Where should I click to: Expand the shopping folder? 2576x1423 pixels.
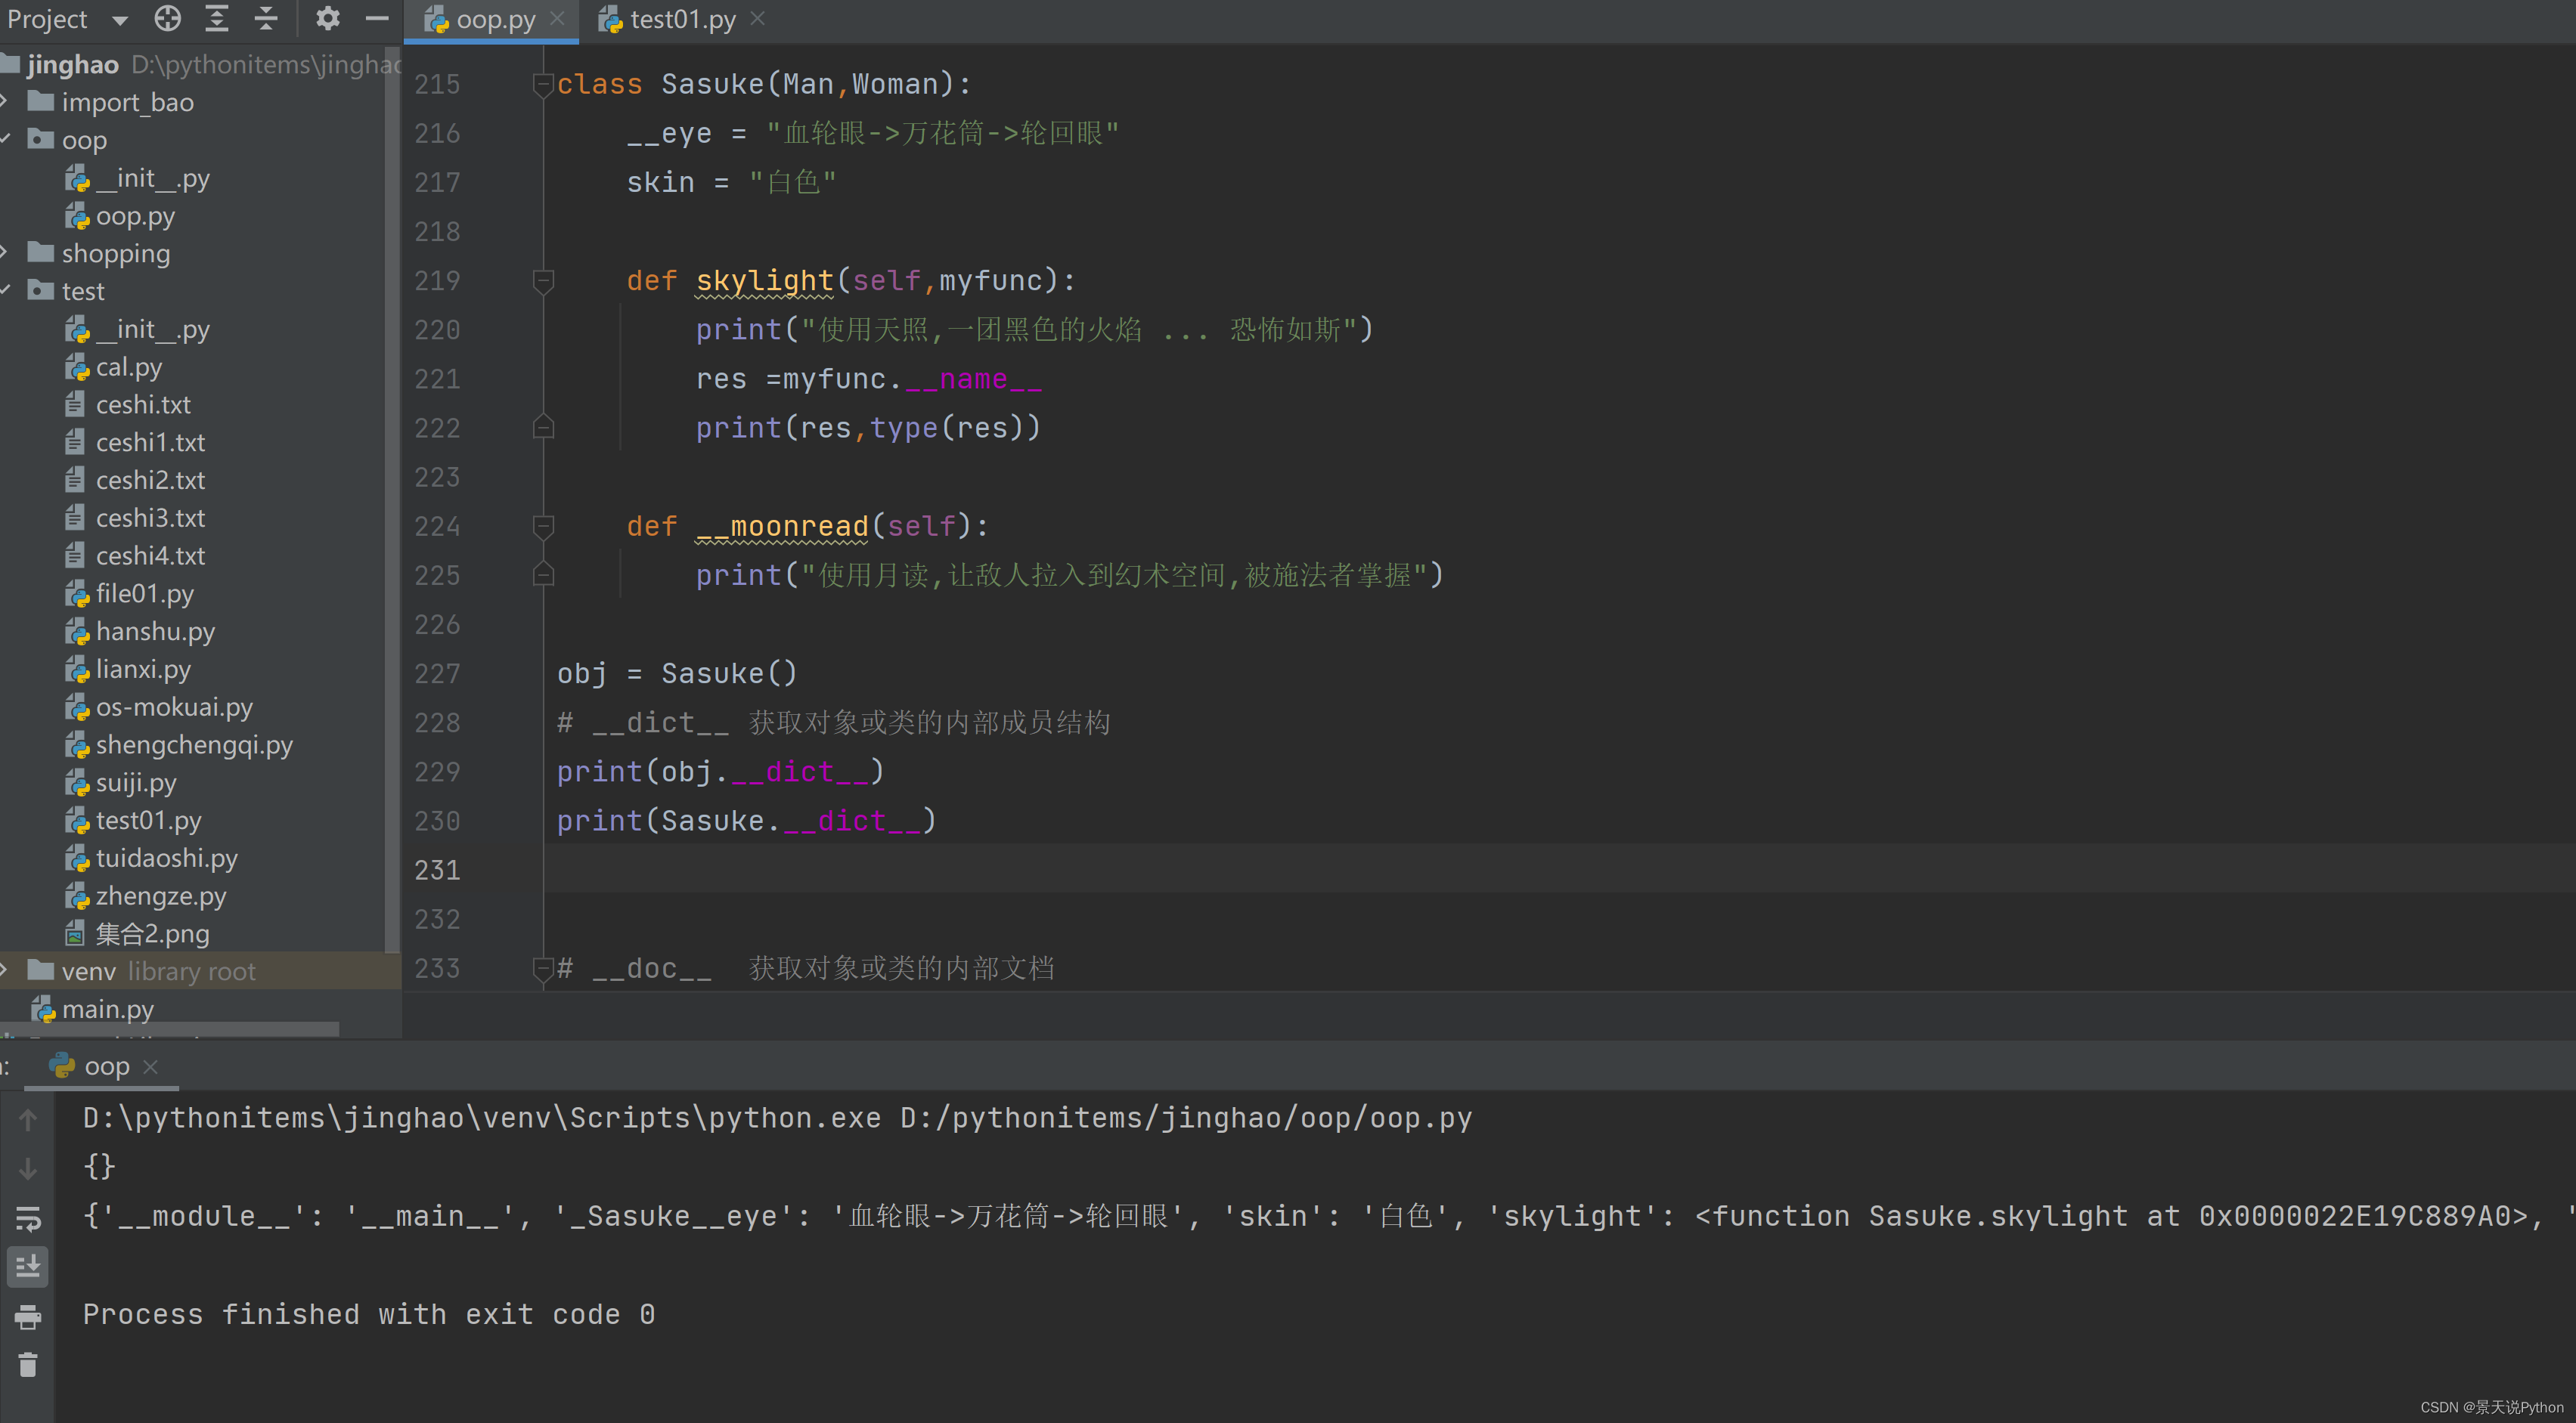tap(5, 253)
